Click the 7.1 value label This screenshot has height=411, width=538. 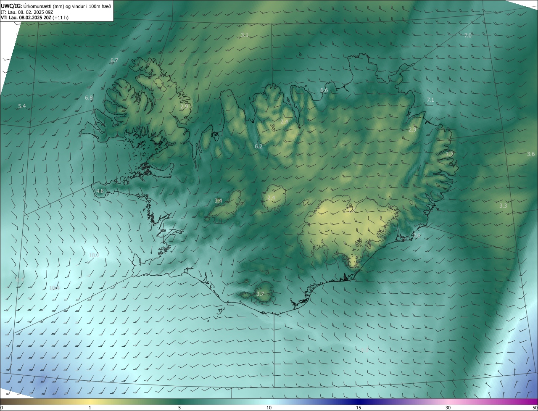click(x=430, y=100)
